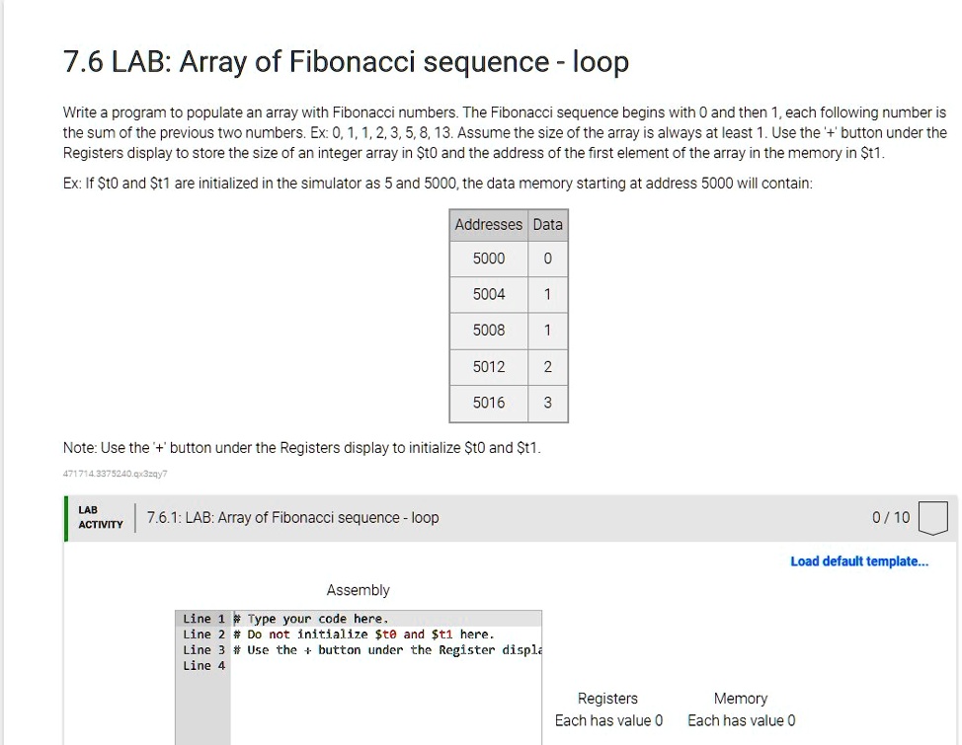Click the LAB ACTIVITY label
962x745 pixels.
point(101,517)
